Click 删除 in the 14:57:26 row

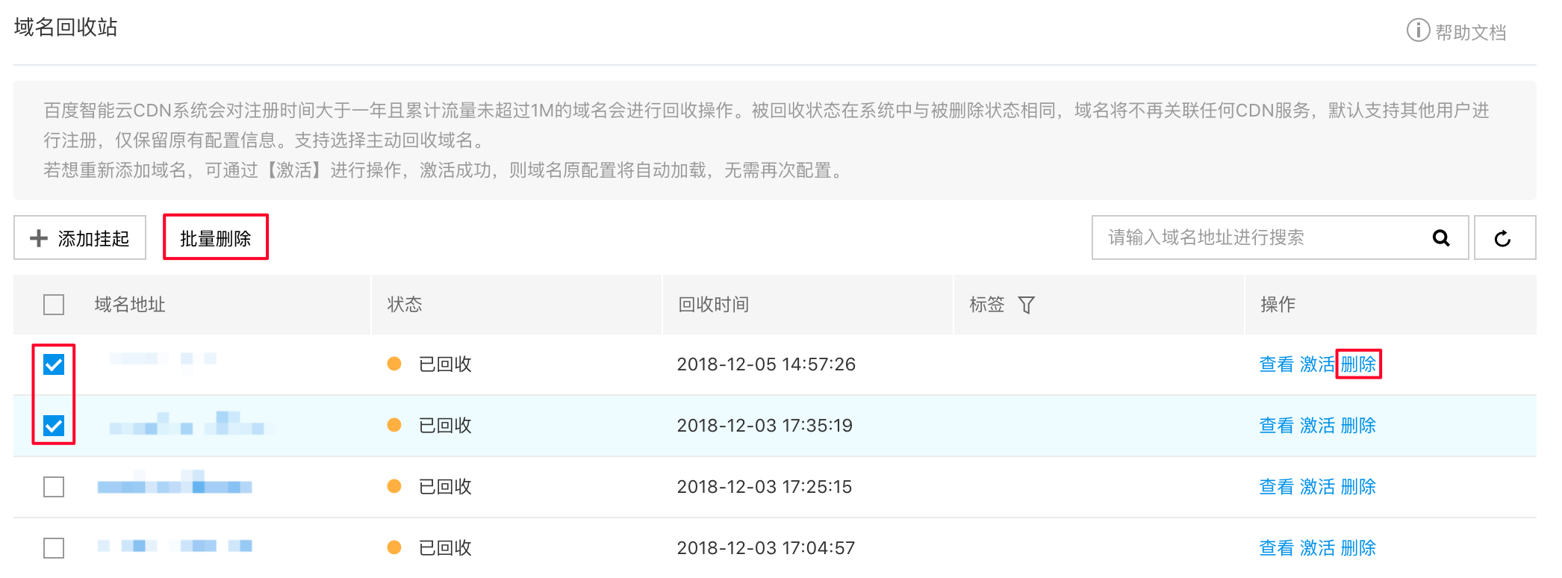(1358, 364)
